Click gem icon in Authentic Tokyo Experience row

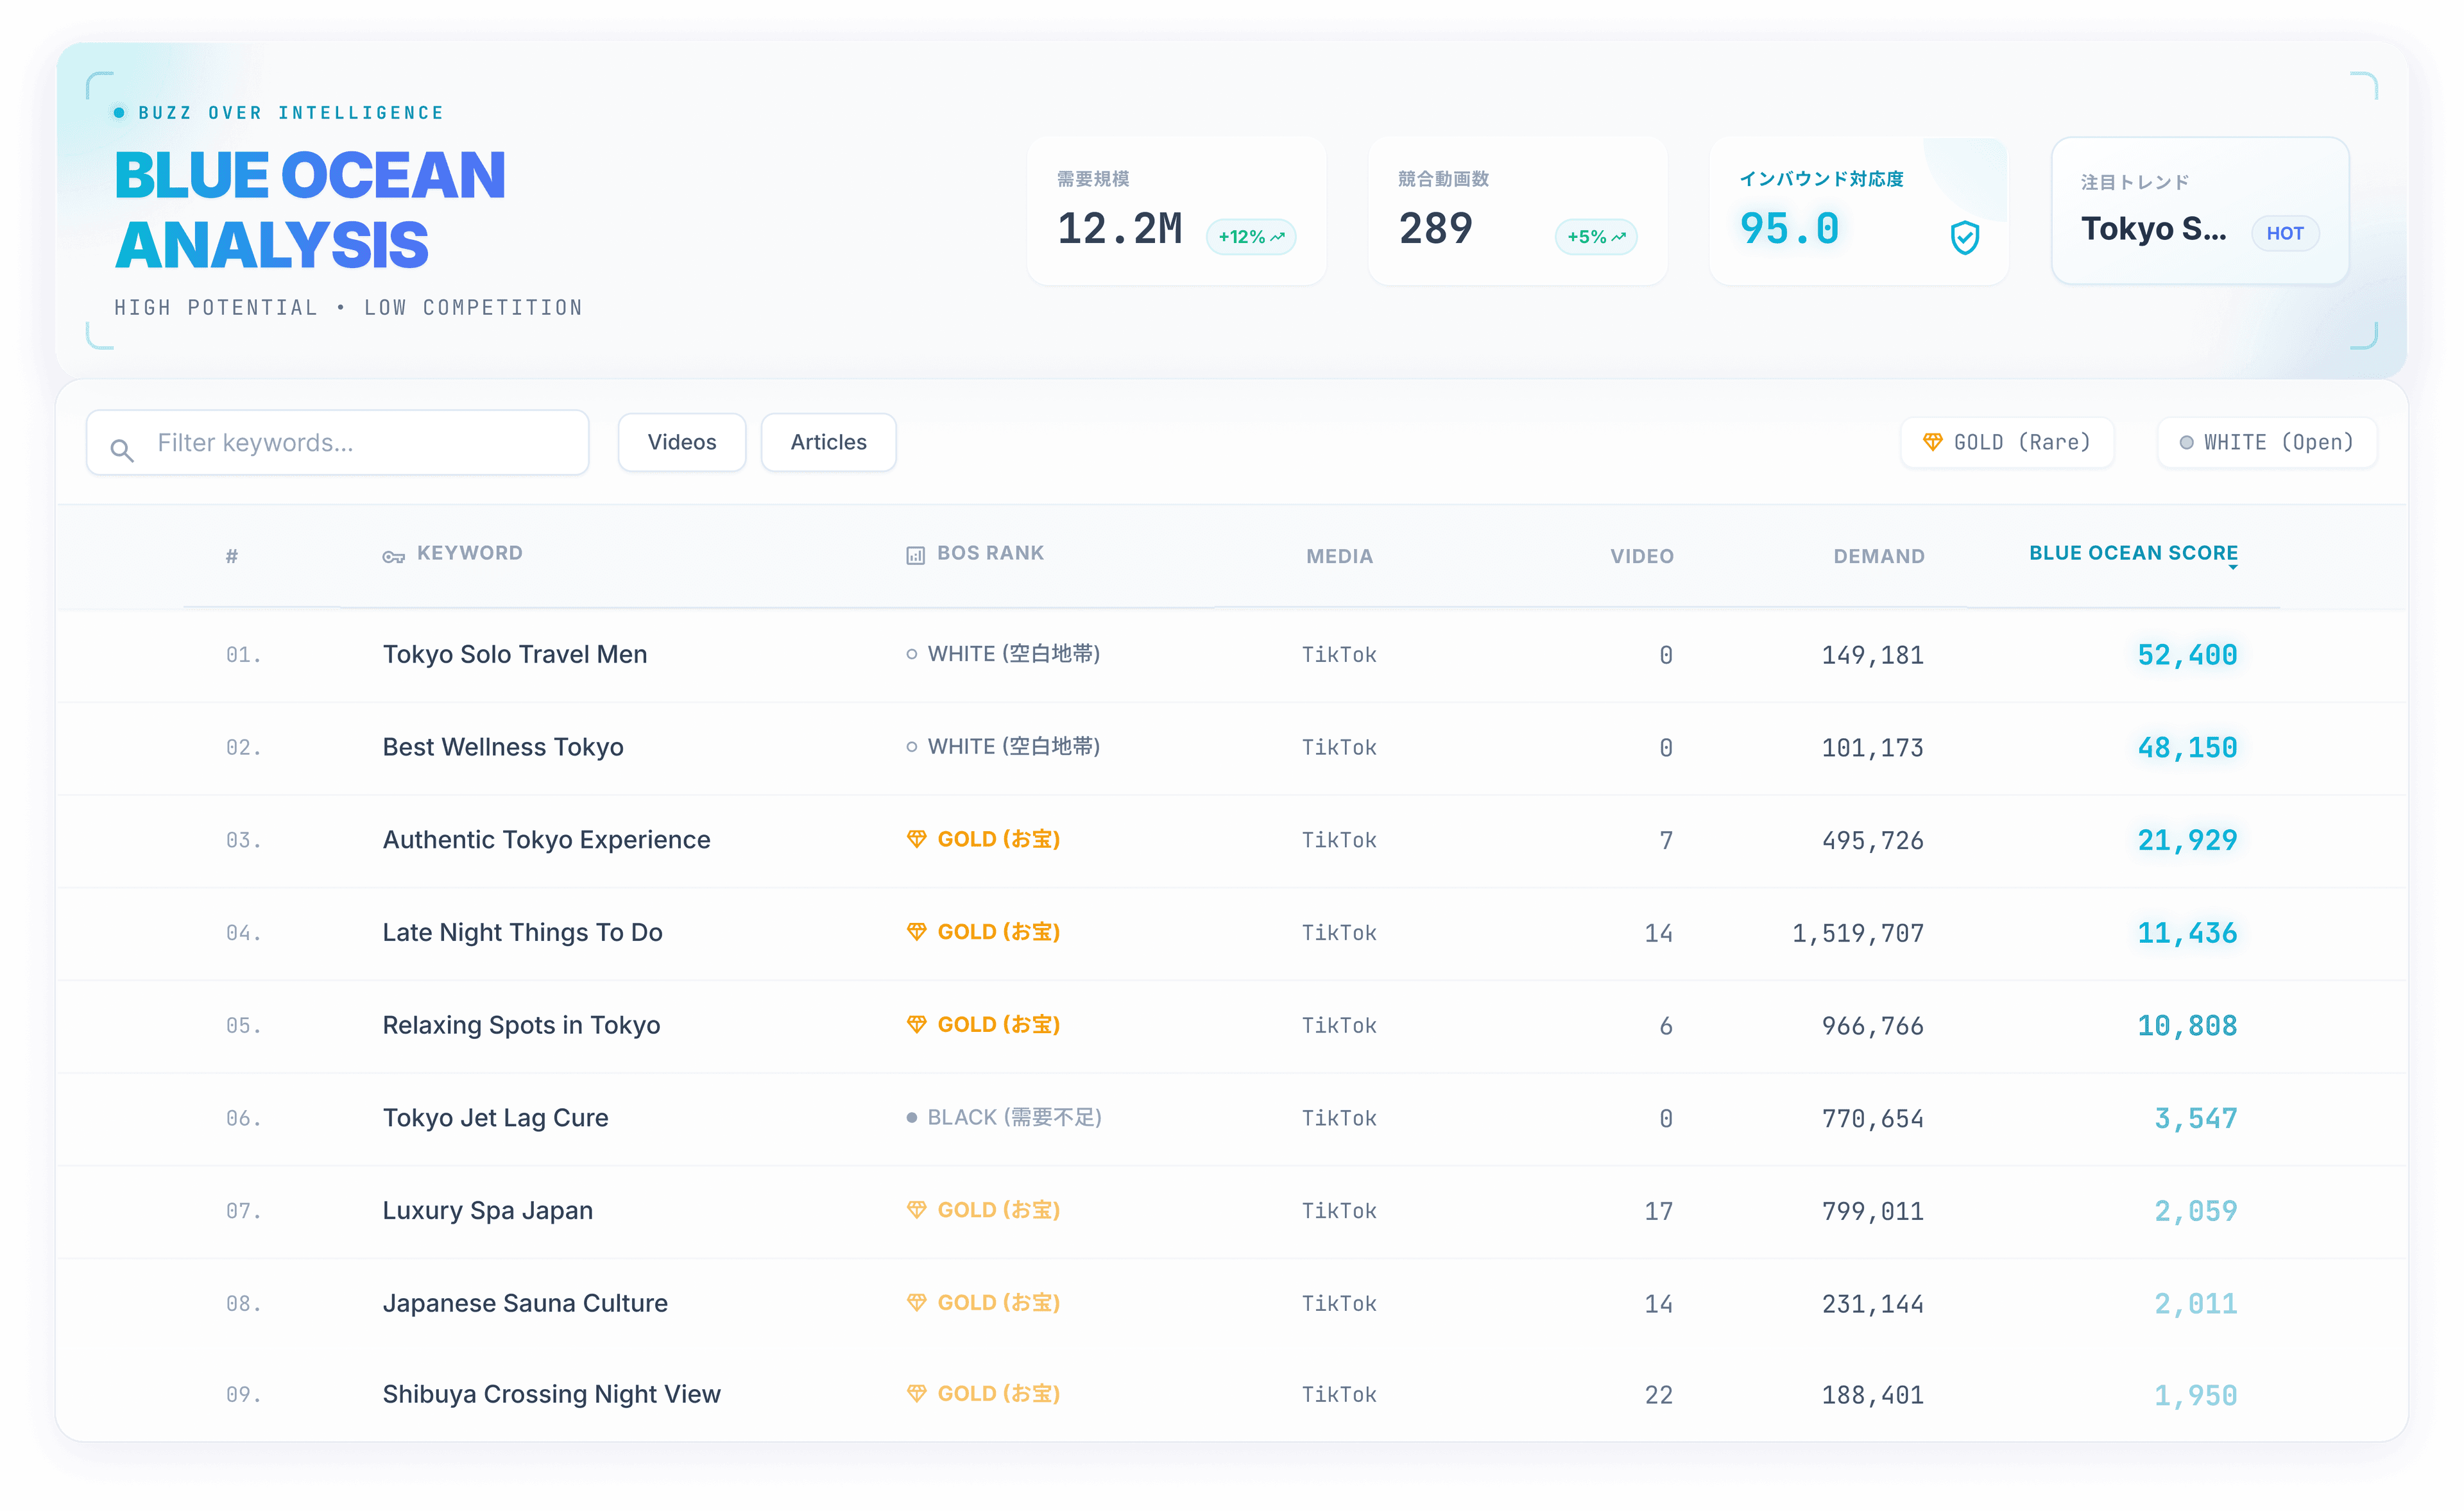(x=916, y=840)
